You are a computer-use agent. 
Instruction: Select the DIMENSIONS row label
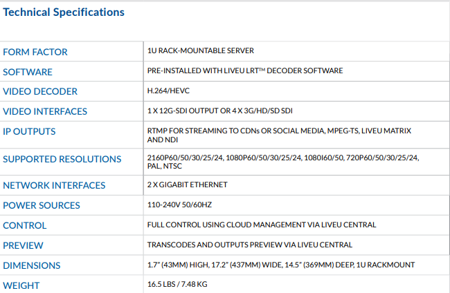(32, 265)
